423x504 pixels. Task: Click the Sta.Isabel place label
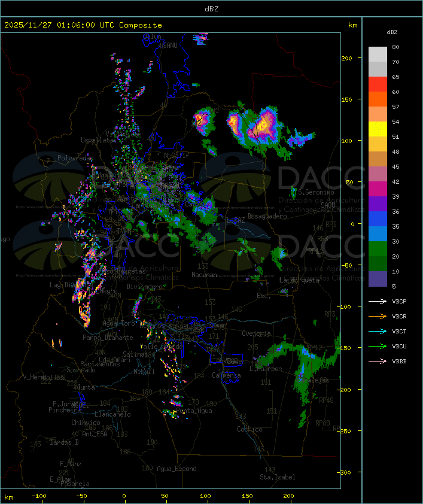tap(278, 477)
